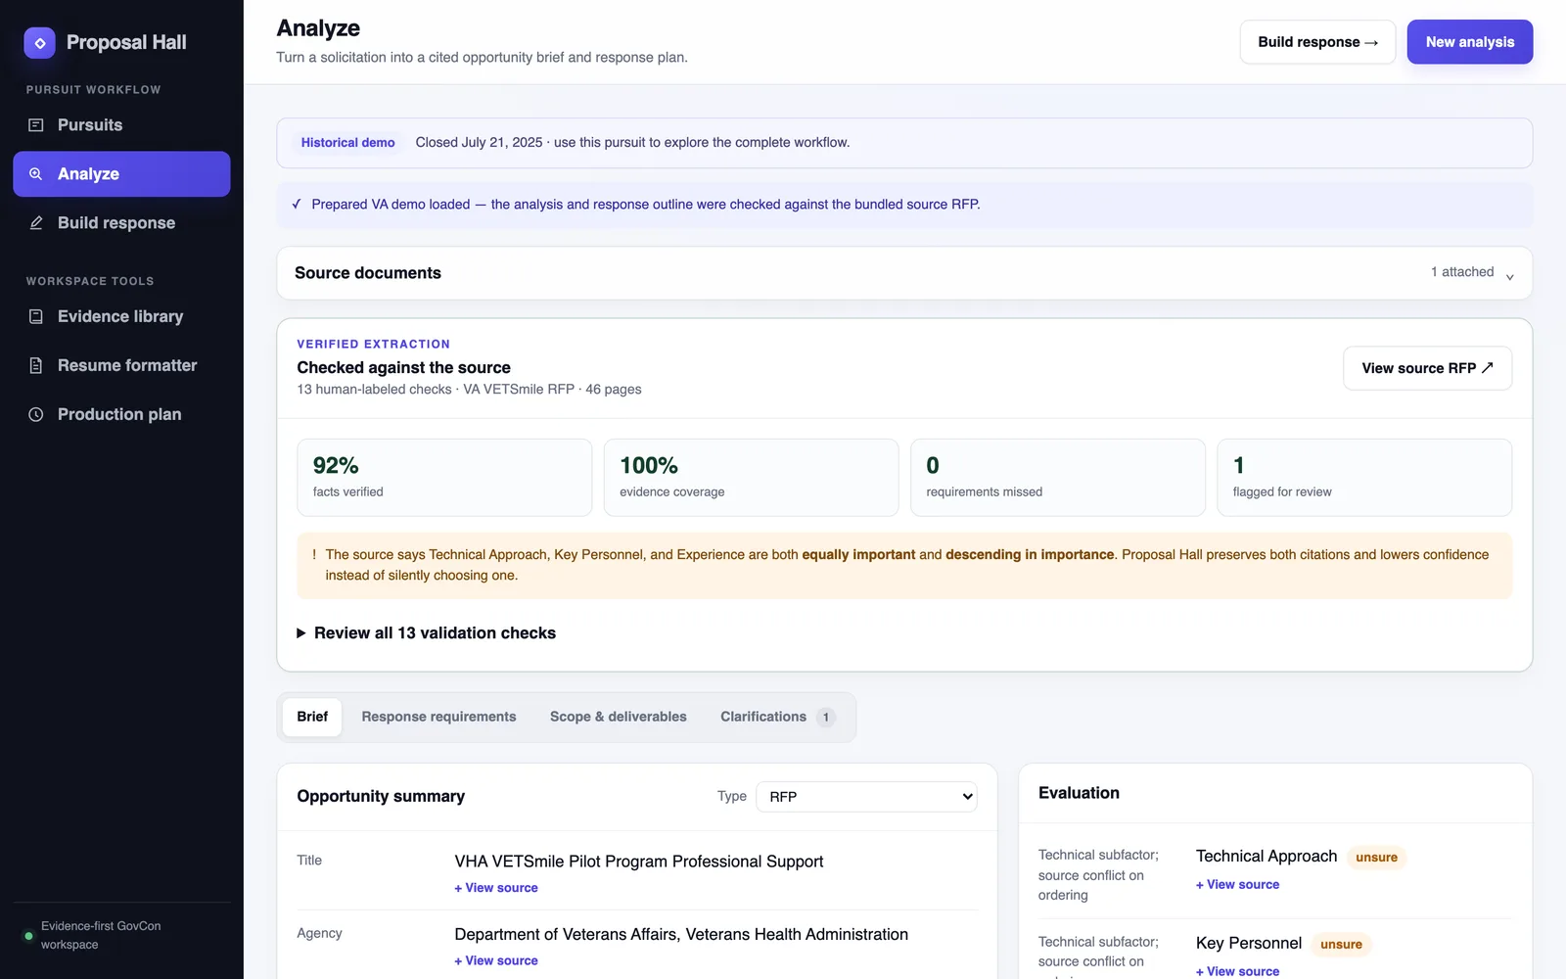Click 'Department of Veterans Affairs, Veterans Health Administration' text
1566x979 pixels.
click(681, 935)
